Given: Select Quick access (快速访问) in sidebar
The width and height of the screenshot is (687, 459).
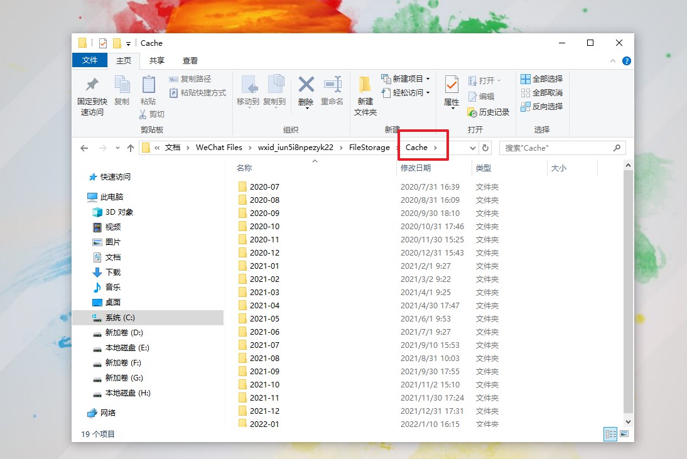Looking at the screenshot, I should click(x=109, y=177).
